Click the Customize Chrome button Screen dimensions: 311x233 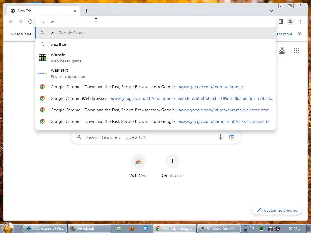(x=277, y=210)
